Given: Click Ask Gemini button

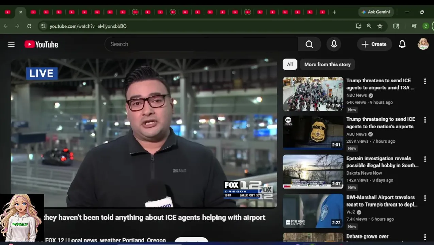Looking at the screenshot, I should tap(376, 12).
